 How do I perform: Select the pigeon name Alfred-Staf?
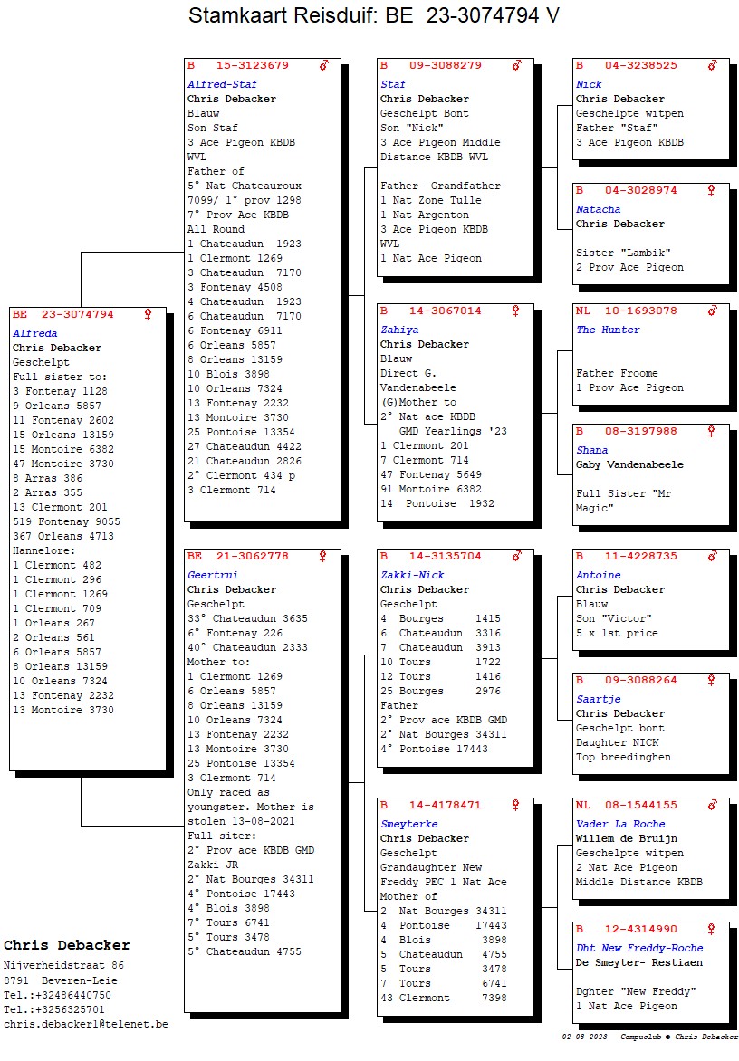223,84
